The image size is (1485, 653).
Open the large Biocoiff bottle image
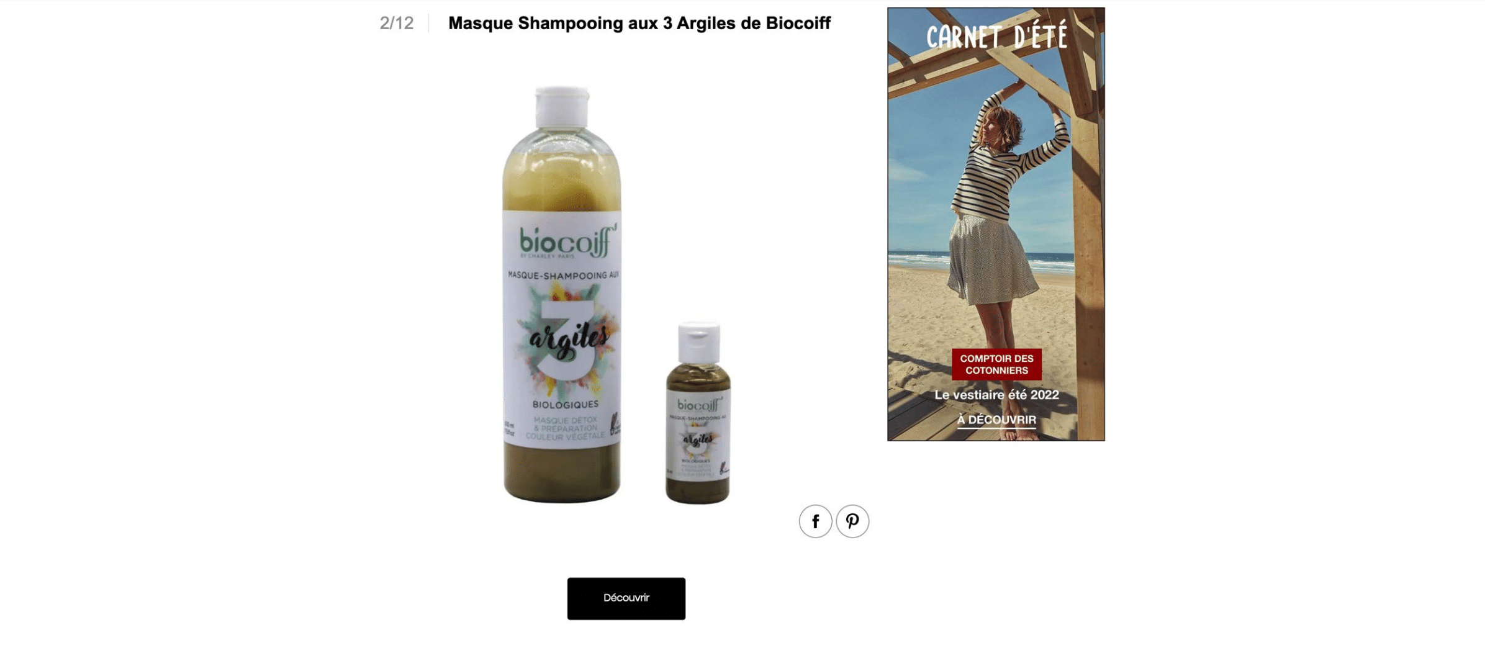tap(562, 295)
